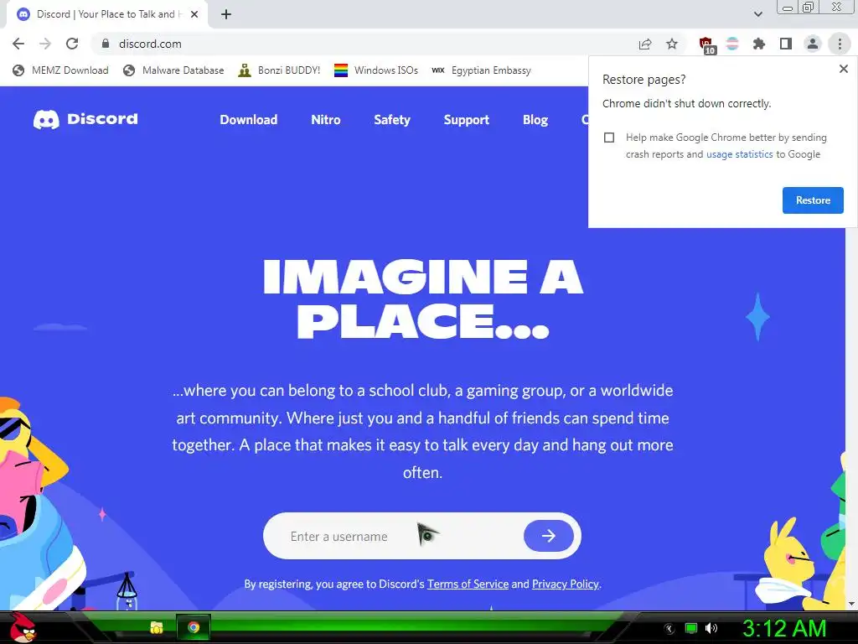Open the Download nav item
Screen dimensions: 858x644
[x=248, y=120]
